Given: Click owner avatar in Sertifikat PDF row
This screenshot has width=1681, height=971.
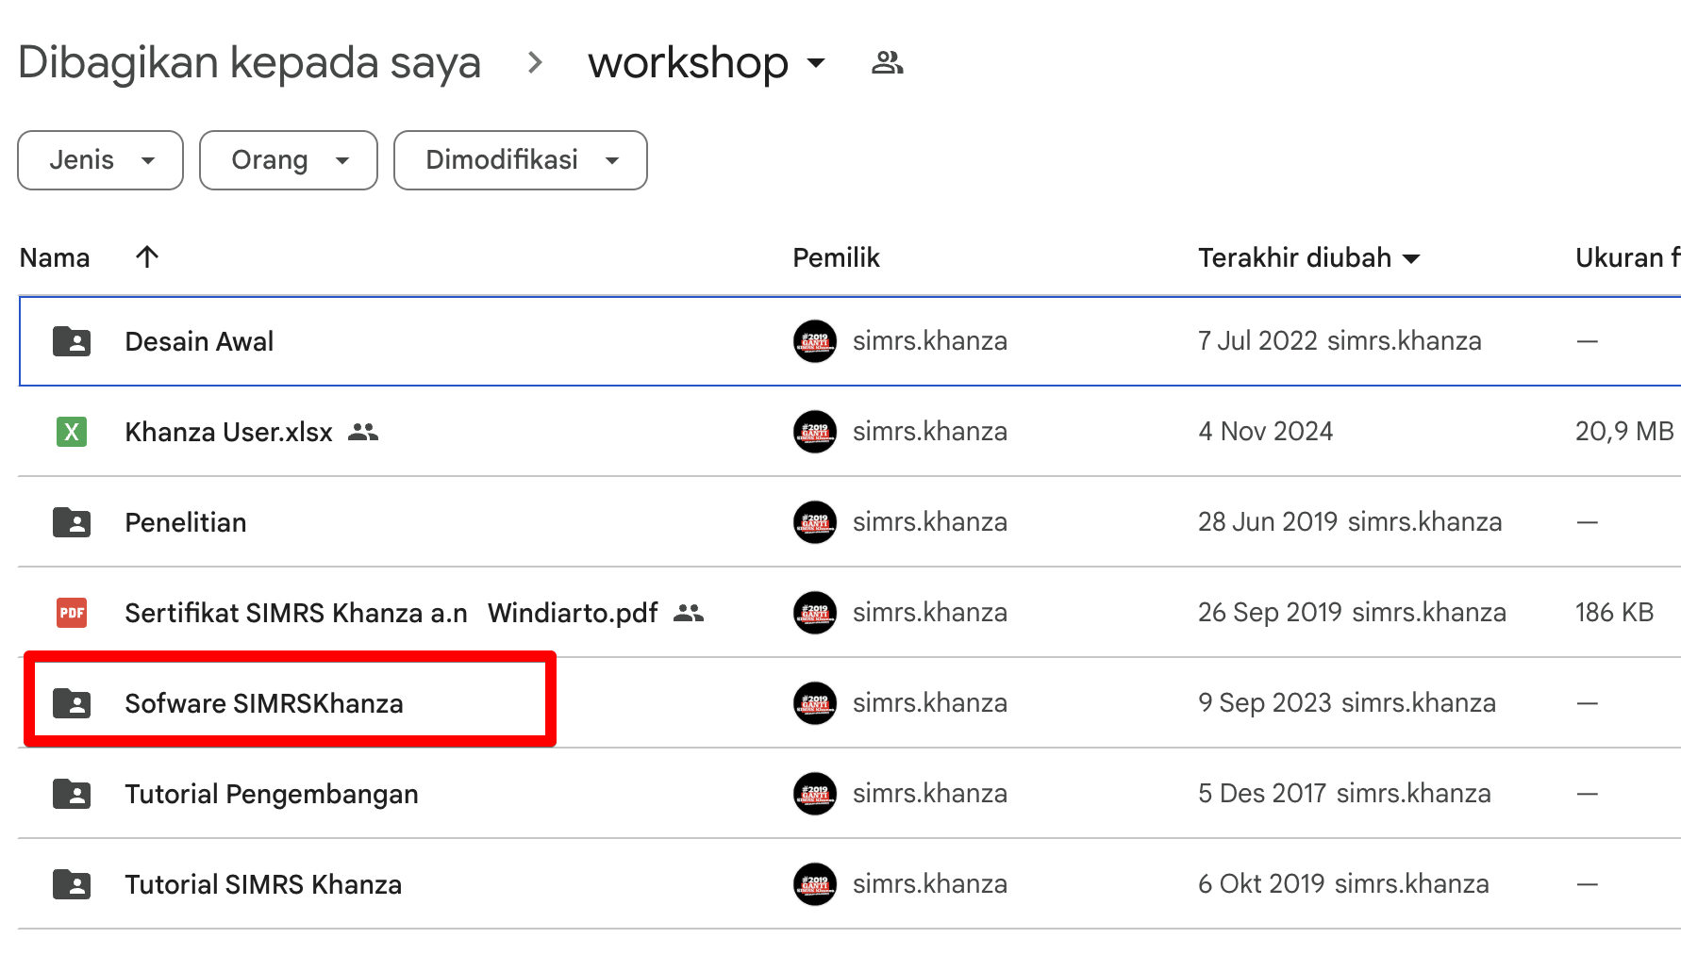Looking at the screenshot, I should [x=815, y=613].
